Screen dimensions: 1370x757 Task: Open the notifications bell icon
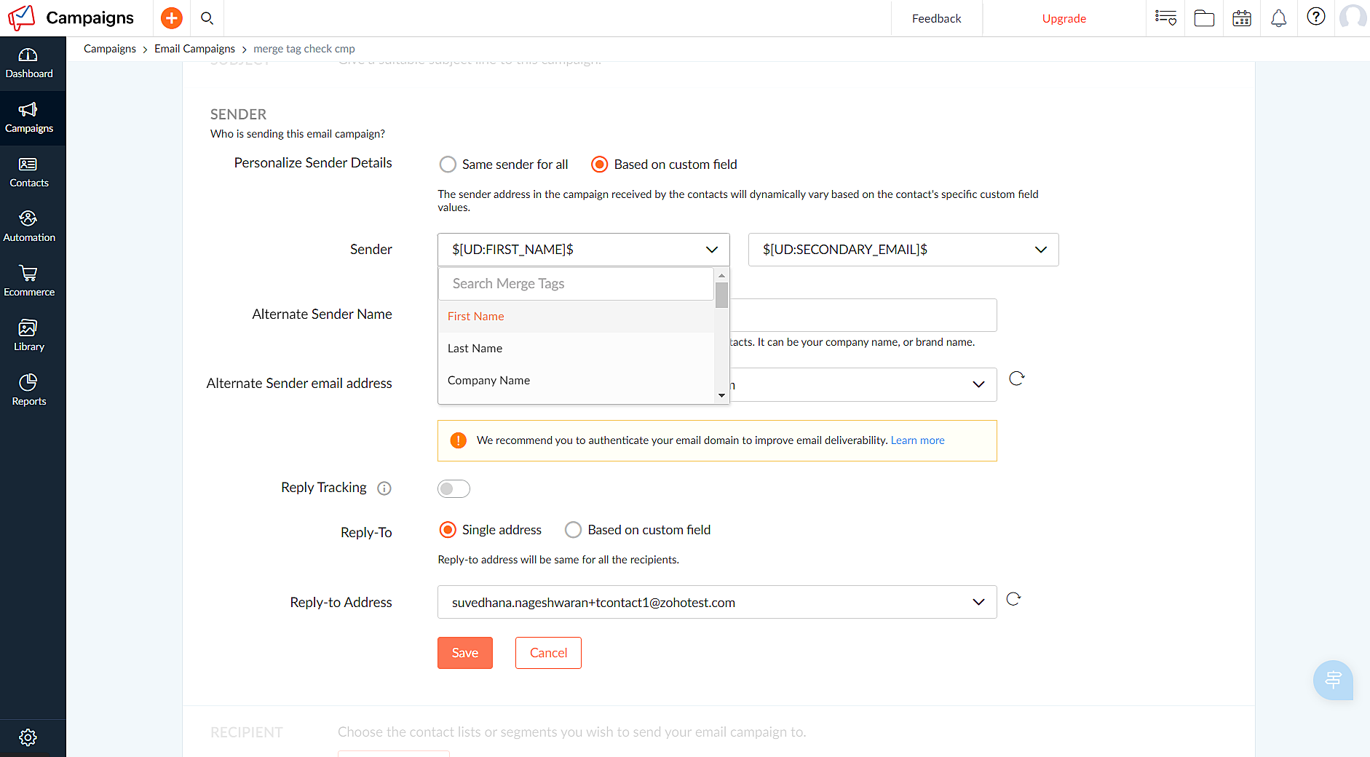[x=1278, y=18]
